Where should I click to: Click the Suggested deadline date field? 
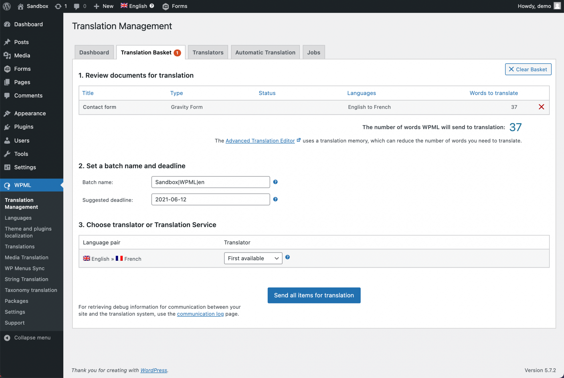coord(210,199)
